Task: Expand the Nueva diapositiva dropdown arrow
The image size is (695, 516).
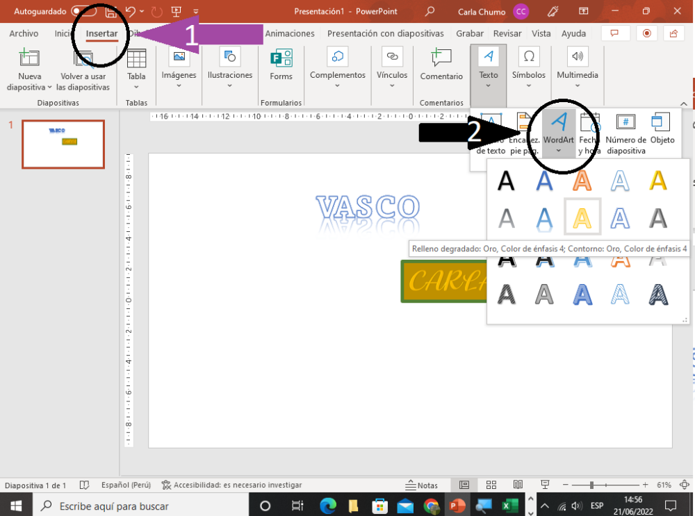Action: pos(49,88)
